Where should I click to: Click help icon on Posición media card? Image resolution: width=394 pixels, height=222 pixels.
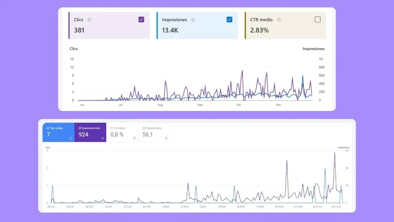point(166,138)
